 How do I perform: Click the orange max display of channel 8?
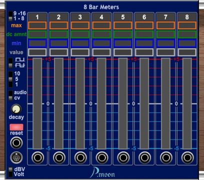click(x=187, y=25)
